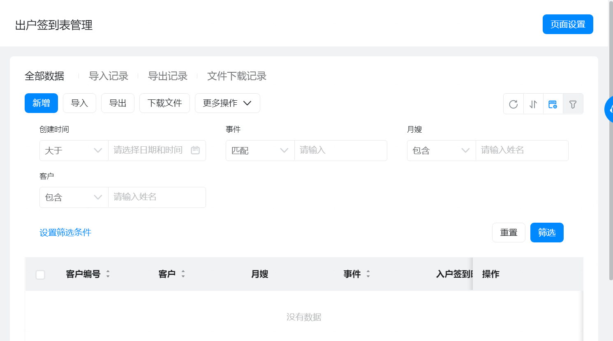The image size is (613, 341).
Task: Click the blue floating helper icon
Action: [609, 109]
